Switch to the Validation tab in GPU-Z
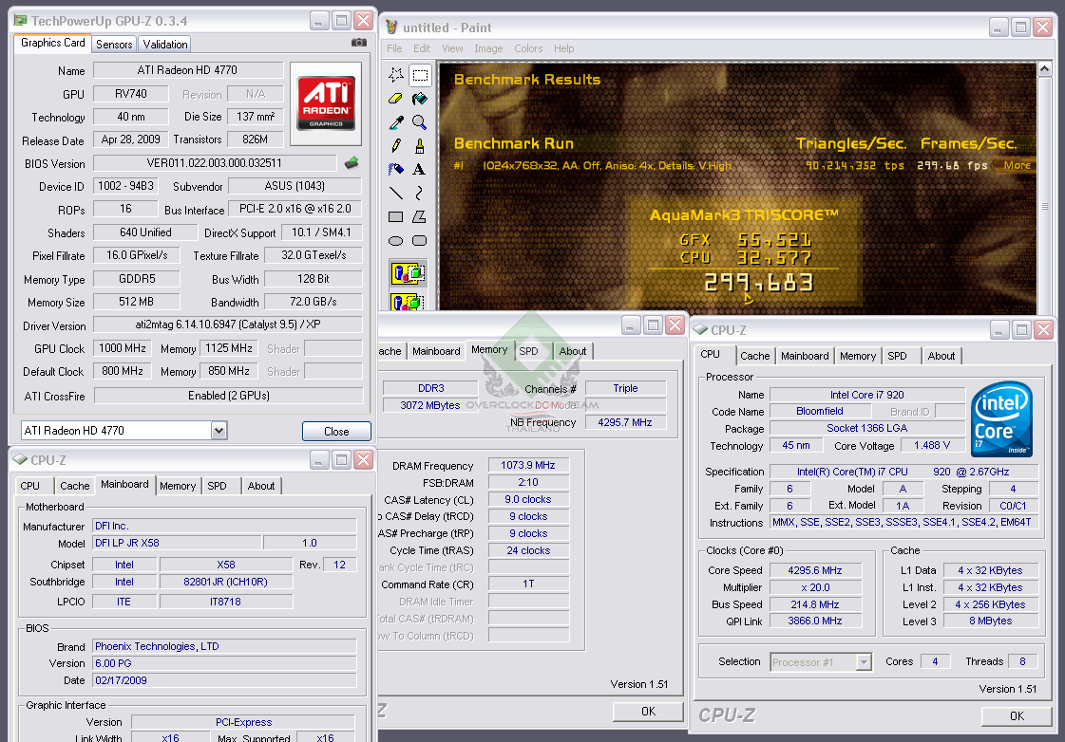This screenshot has width=1065, height=742. point(165,44)
